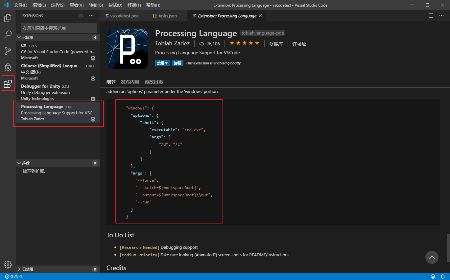Open the Source Control icon
The image size is (450, 280).
click(x=8, y=51)
